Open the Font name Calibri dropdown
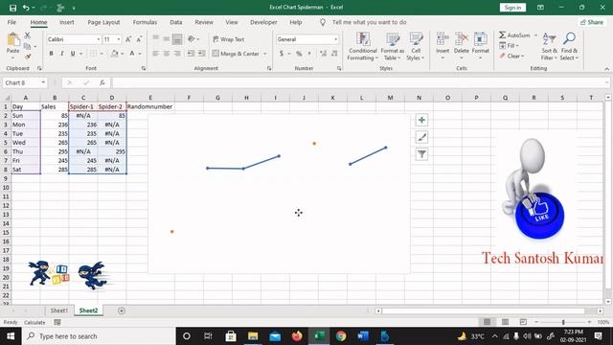The width and height of the screenshot is (613, 345). pos(98,39)
